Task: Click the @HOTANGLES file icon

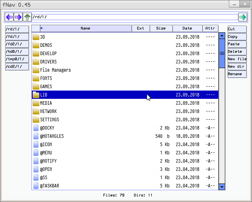Action: [x=36, y=136]
